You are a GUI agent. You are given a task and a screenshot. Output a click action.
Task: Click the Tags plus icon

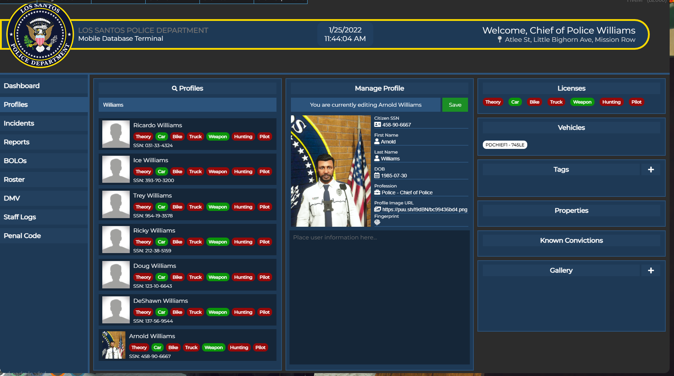coord(651,169)
